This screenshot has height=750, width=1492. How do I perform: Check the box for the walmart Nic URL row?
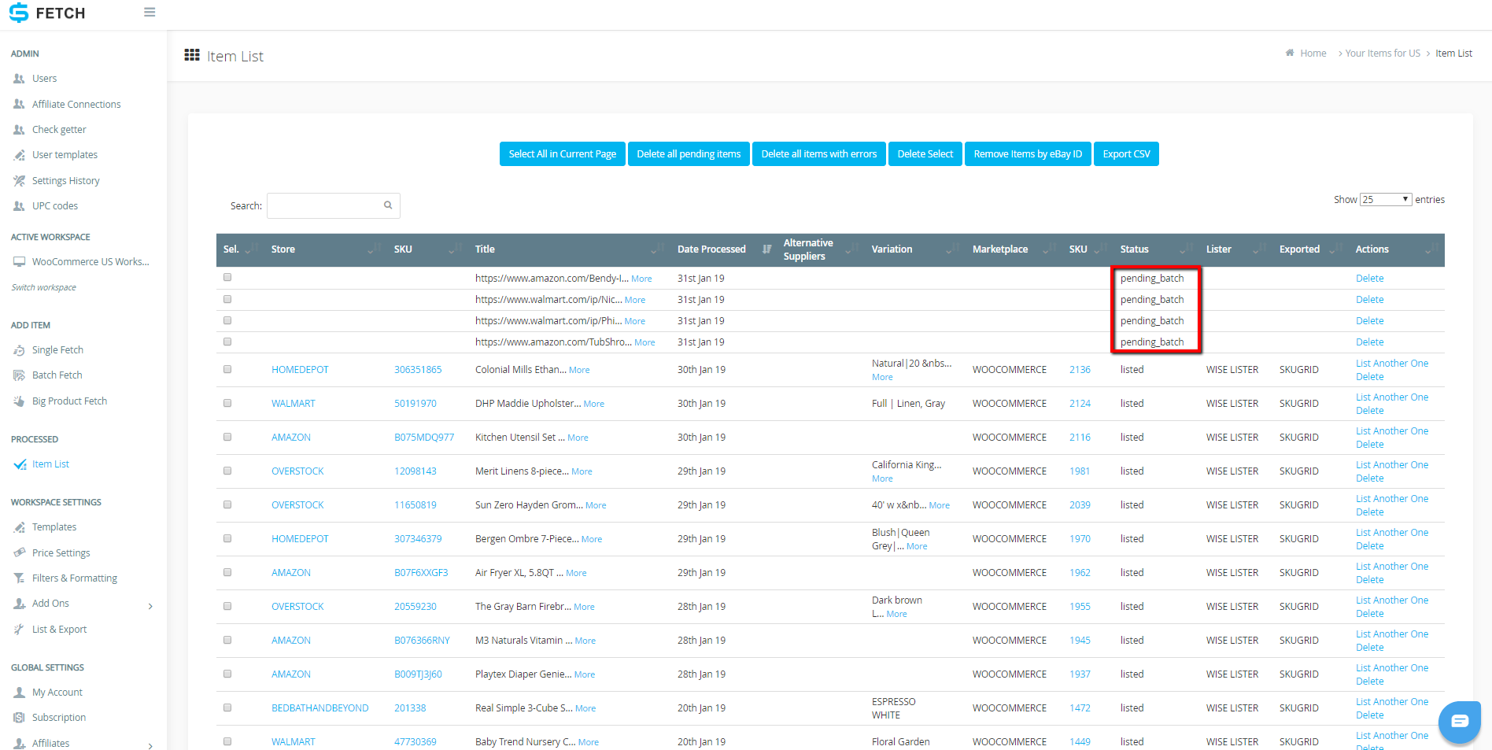(227, 299)
